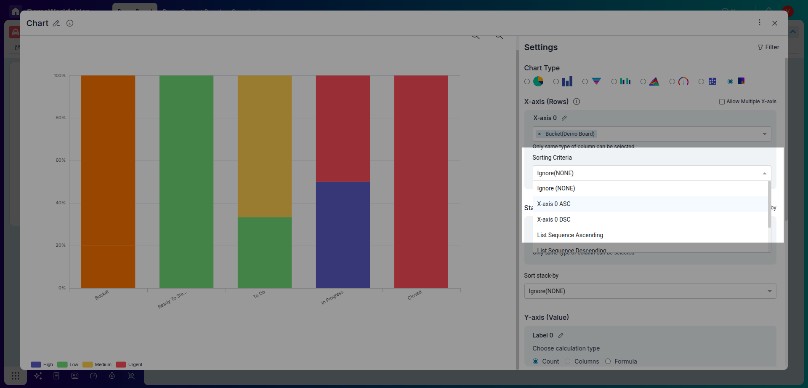Select Count calculation type

pos(536,361)
